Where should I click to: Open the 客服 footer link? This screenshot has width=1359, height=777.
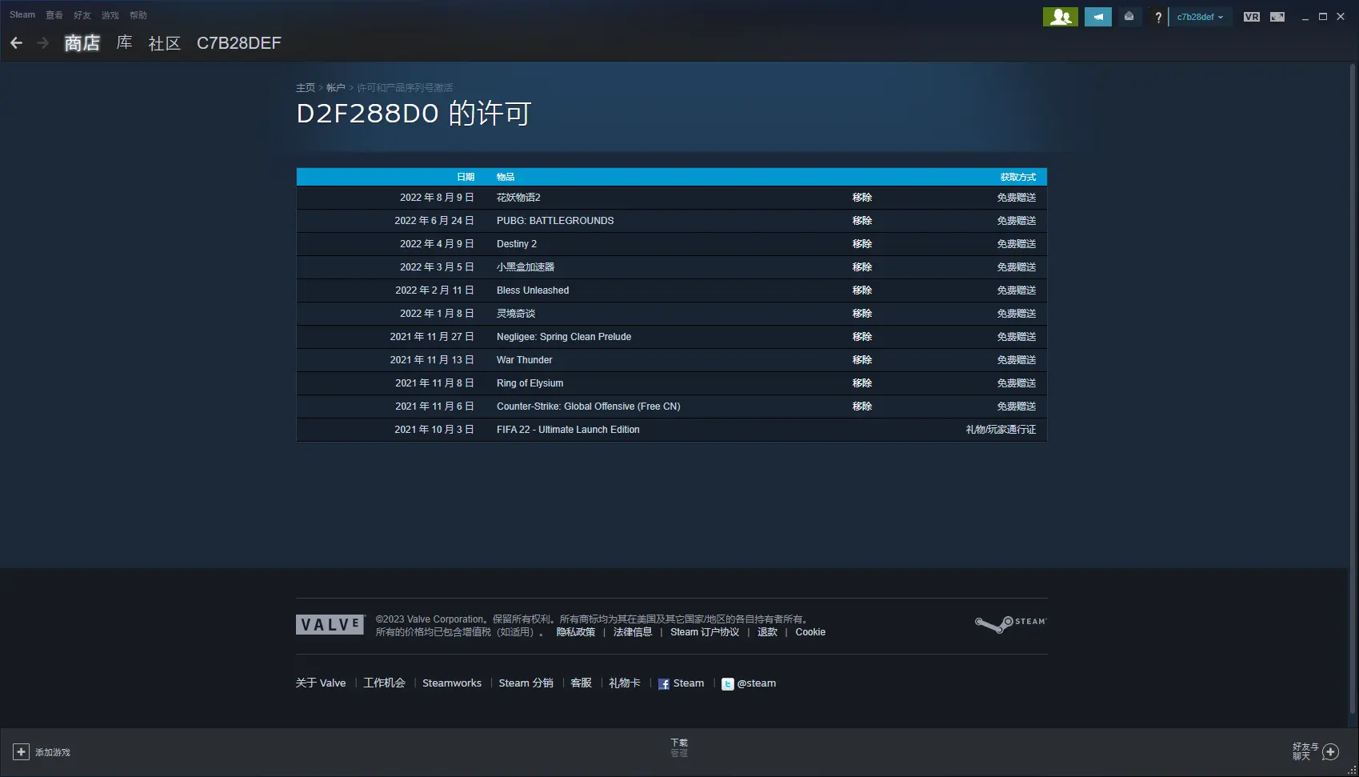point(582,683)
